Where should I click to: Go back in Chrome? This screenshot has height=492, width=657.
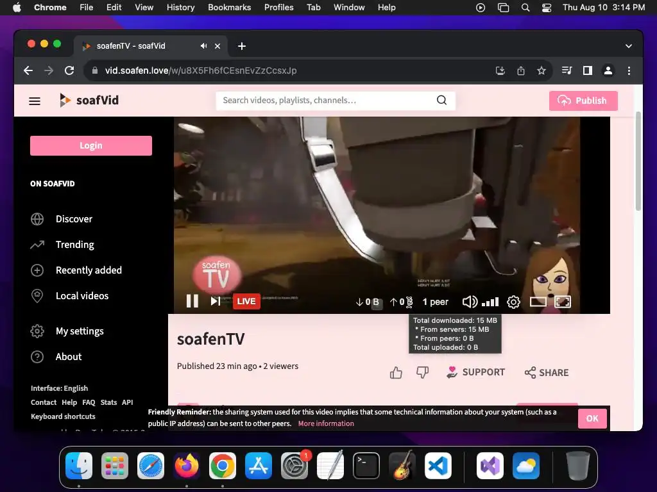28,70
